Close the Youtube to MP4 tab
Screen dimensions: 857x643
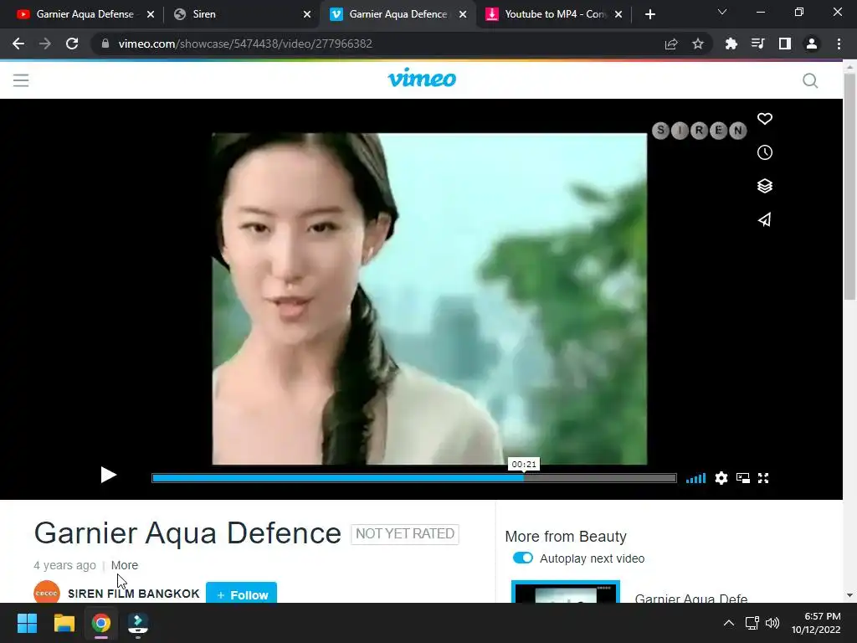[x=618, y=15]
